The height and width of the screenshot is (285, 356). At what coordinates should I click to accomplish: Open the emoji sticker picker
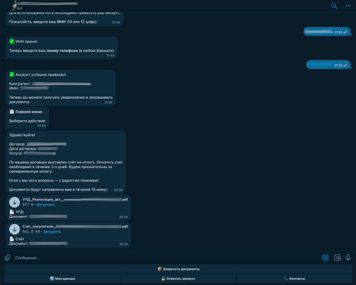coord(337,258)
